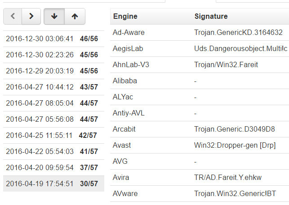Select the 37/57 scan from 2016-04-20
This screenshot has height=205, width=289.
click(x=53, y=167)
